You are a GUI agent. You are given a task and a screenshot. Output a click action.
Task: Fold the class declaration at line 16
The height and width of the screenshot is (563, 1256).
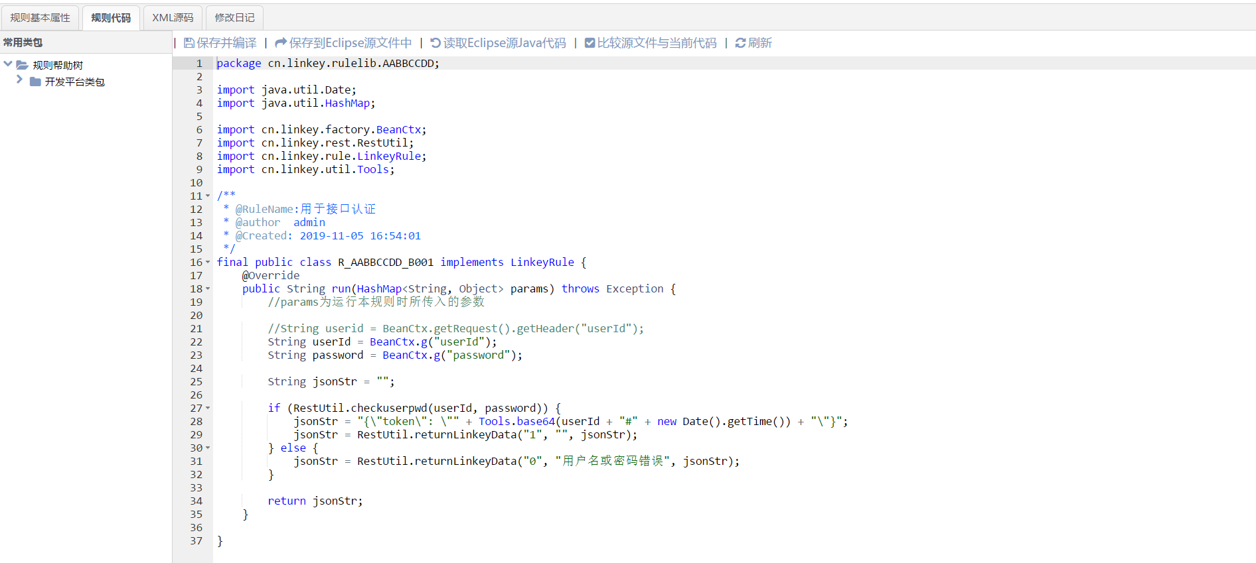click(208, 263)
